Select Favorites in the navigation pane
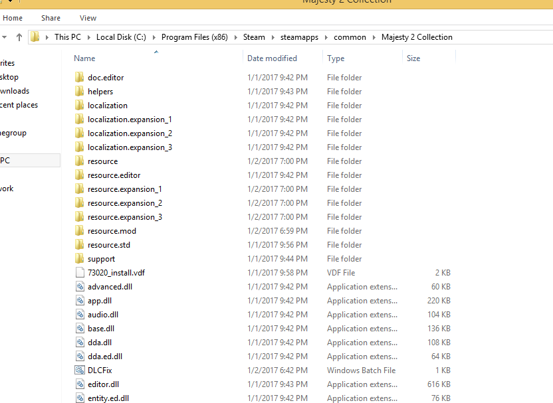Viewport: 553px width, 403px height. (7, 63)
